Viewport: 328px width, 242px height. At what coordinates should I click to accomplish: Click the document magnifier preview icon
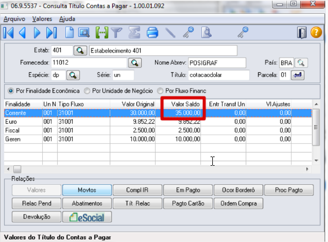point(207,32)
